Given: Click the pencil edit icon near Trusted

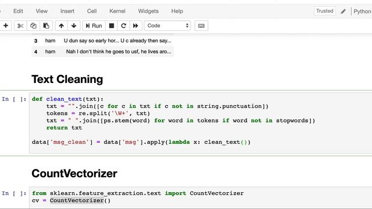Looking at the screenshot, I should 343,12.
